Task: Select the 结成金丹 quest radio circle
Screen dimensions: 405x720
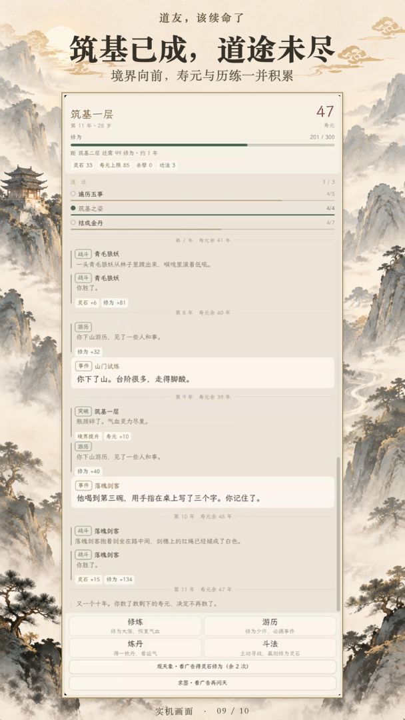Action: (73, 222)
